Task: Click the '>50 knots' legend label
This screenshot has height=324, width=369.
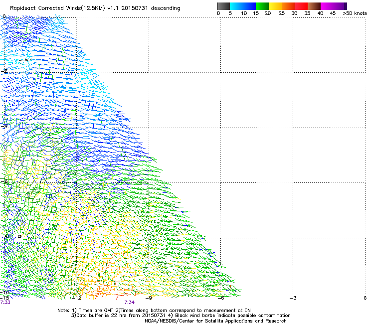Action: point(355,13)
